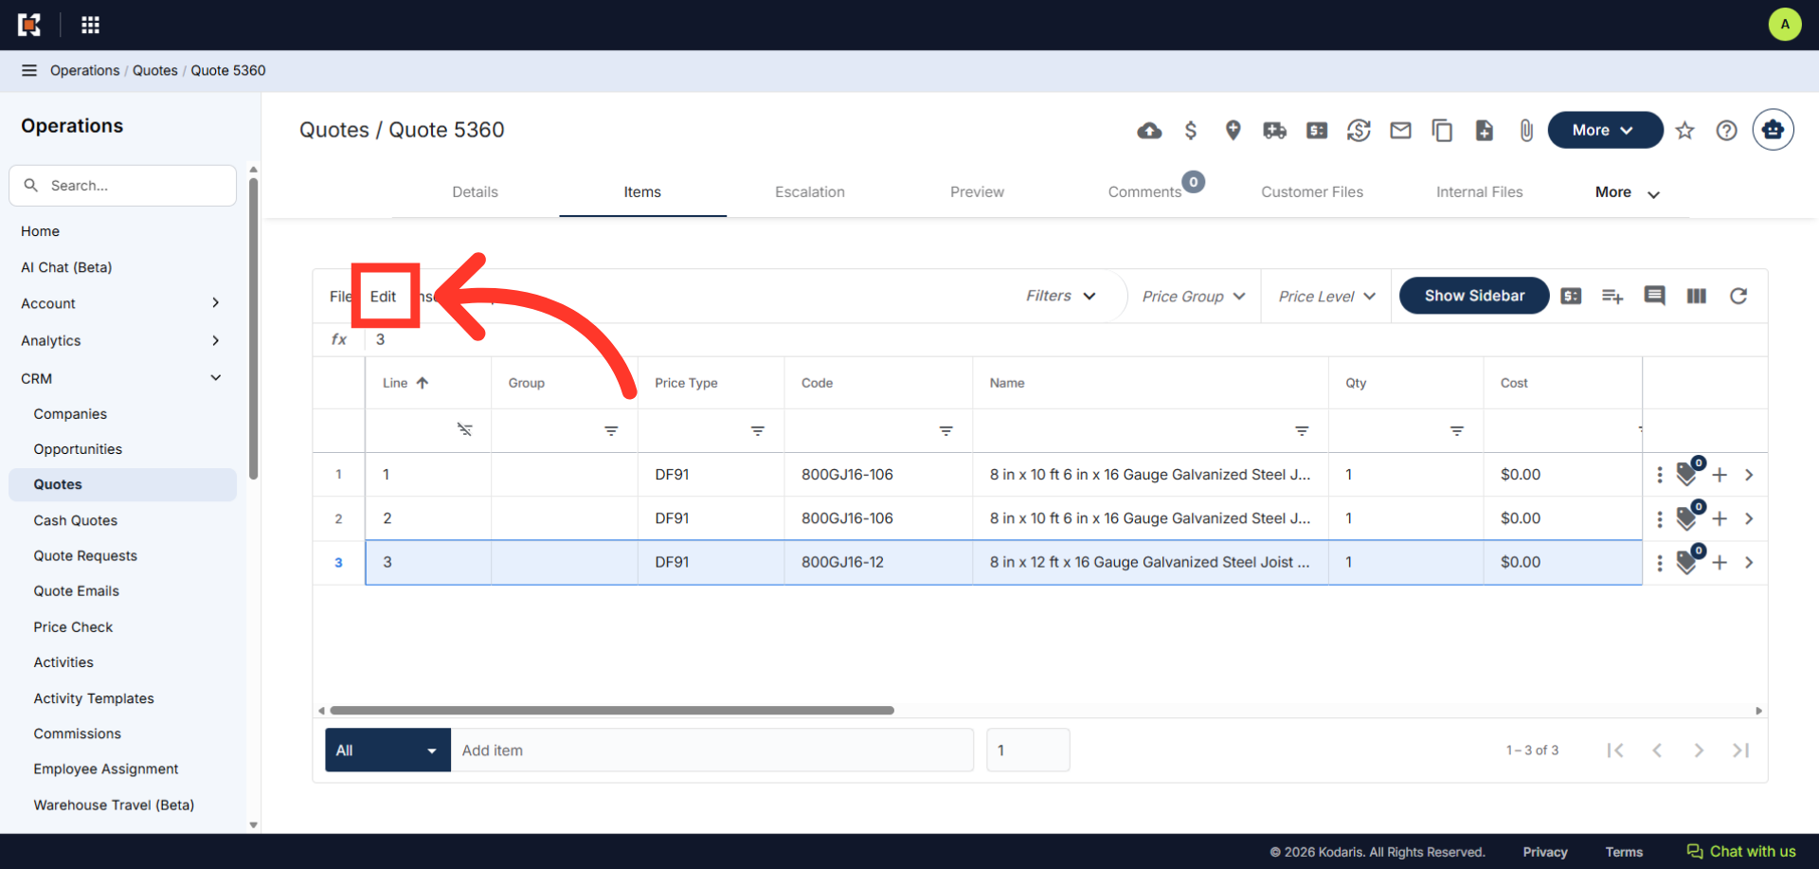Switch to the Preview tab
The width and height of the screenshot is (1819, 869).
coord(977,191)
